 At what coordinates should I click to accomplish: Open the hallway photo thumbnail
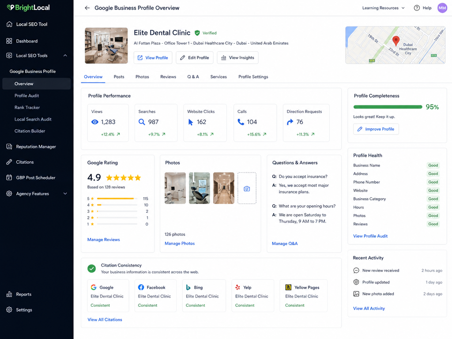(224, 188)
